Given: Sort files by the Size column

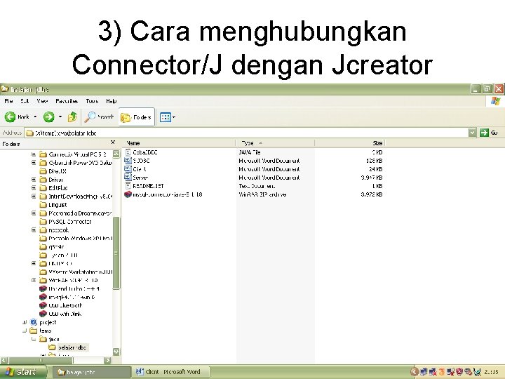Looking at the screenshot, I should pyautogui.click(x=350, y=143).
